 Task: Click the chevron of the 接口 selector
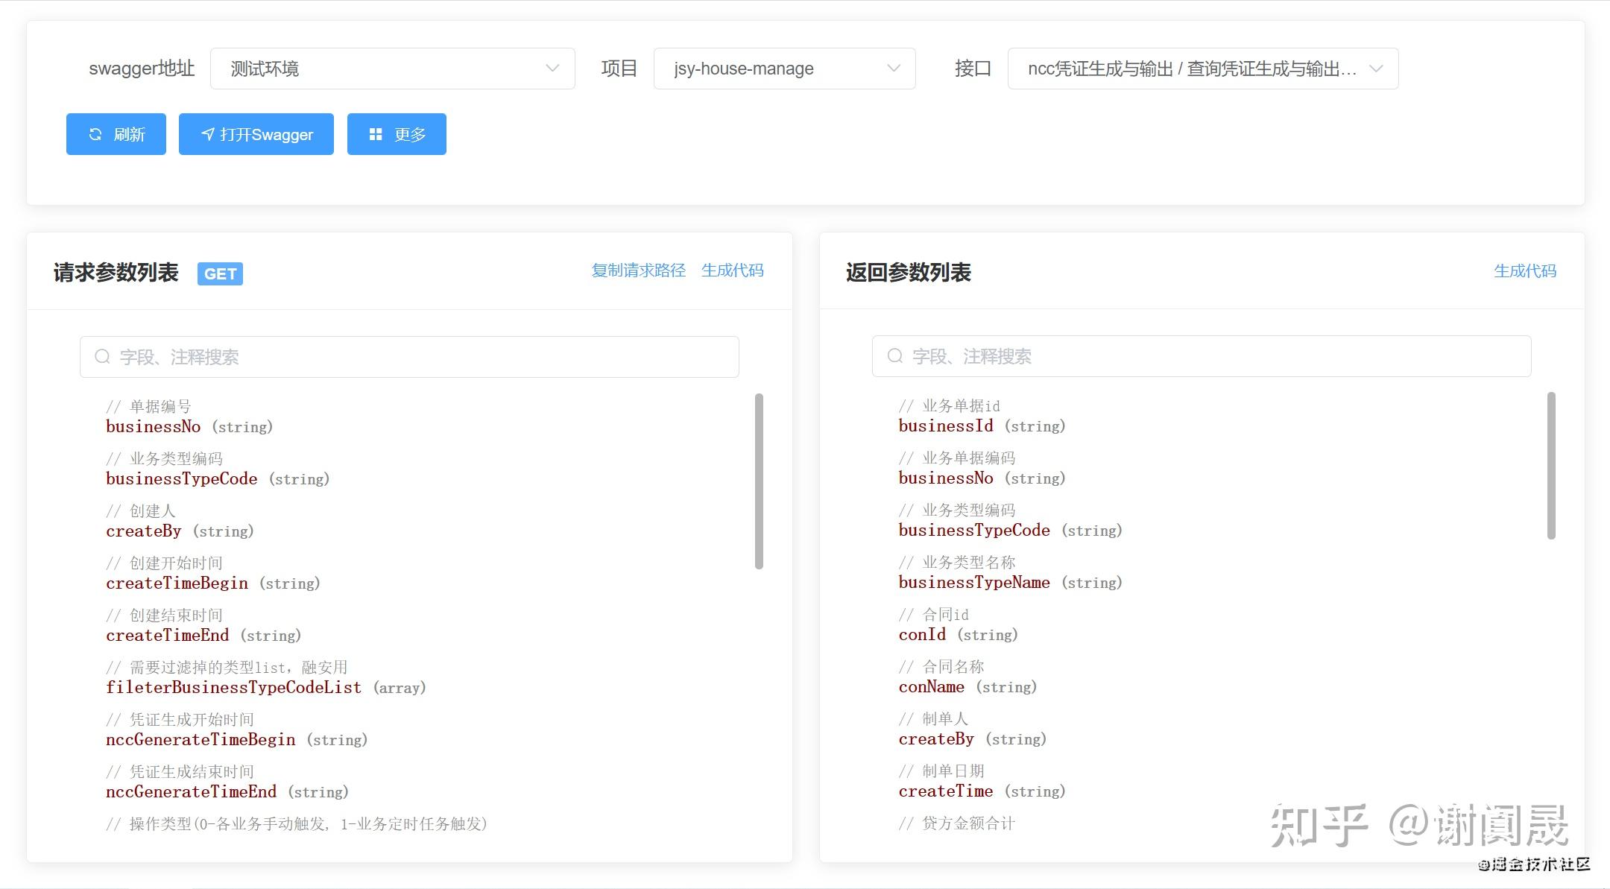pos(1375,68)
